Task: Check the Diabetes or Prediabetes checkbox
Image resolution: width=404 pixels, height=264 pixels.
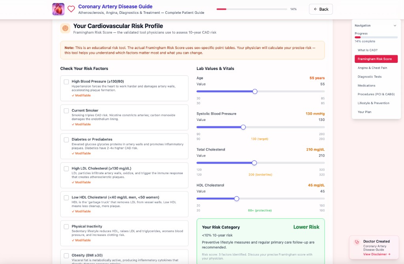Action: click(x=66, y=140)
